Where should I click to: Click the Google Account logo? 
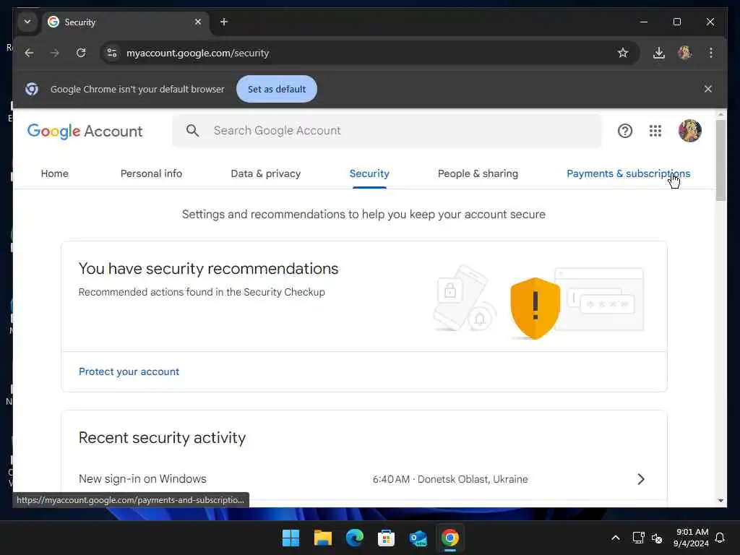[x=85, y=132]
